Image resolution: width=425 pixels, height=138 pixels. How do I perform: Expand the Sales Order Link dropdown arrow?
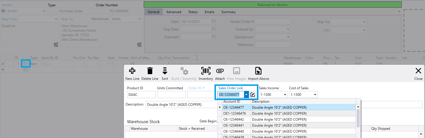pos(246,95)
